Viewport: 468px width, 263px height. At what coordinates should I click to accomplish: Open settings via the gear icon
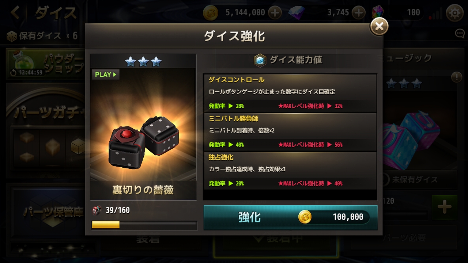pos(455,13)
